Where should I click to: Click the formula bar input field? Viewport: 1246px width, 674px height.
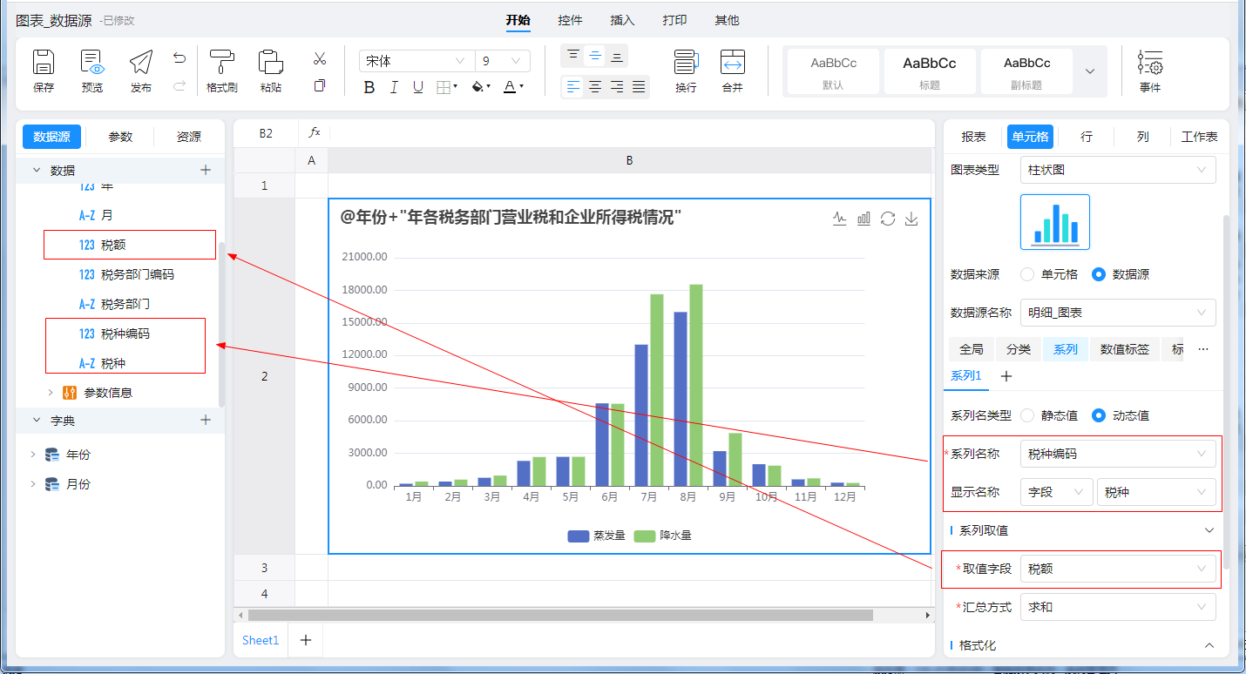click(x=627, y=133)
